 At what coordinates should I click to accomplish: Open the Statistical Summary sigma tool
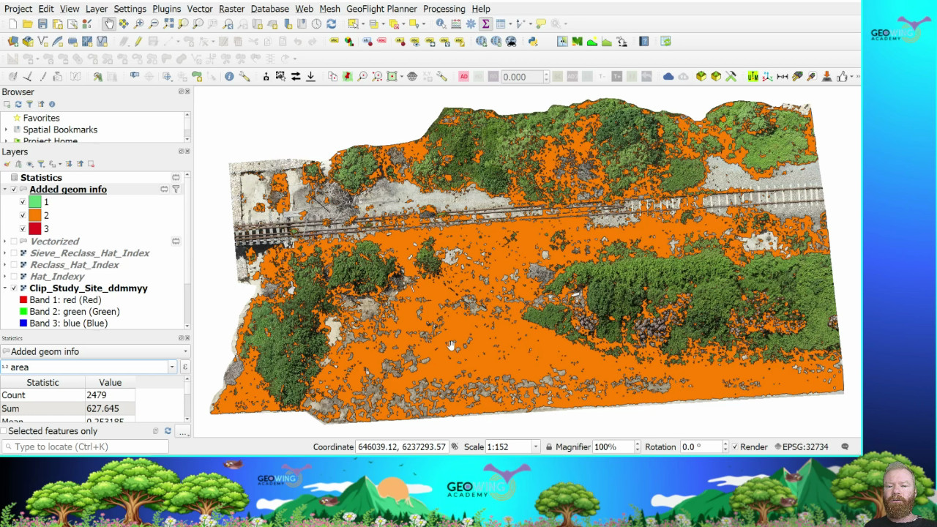tap(485, 24)
